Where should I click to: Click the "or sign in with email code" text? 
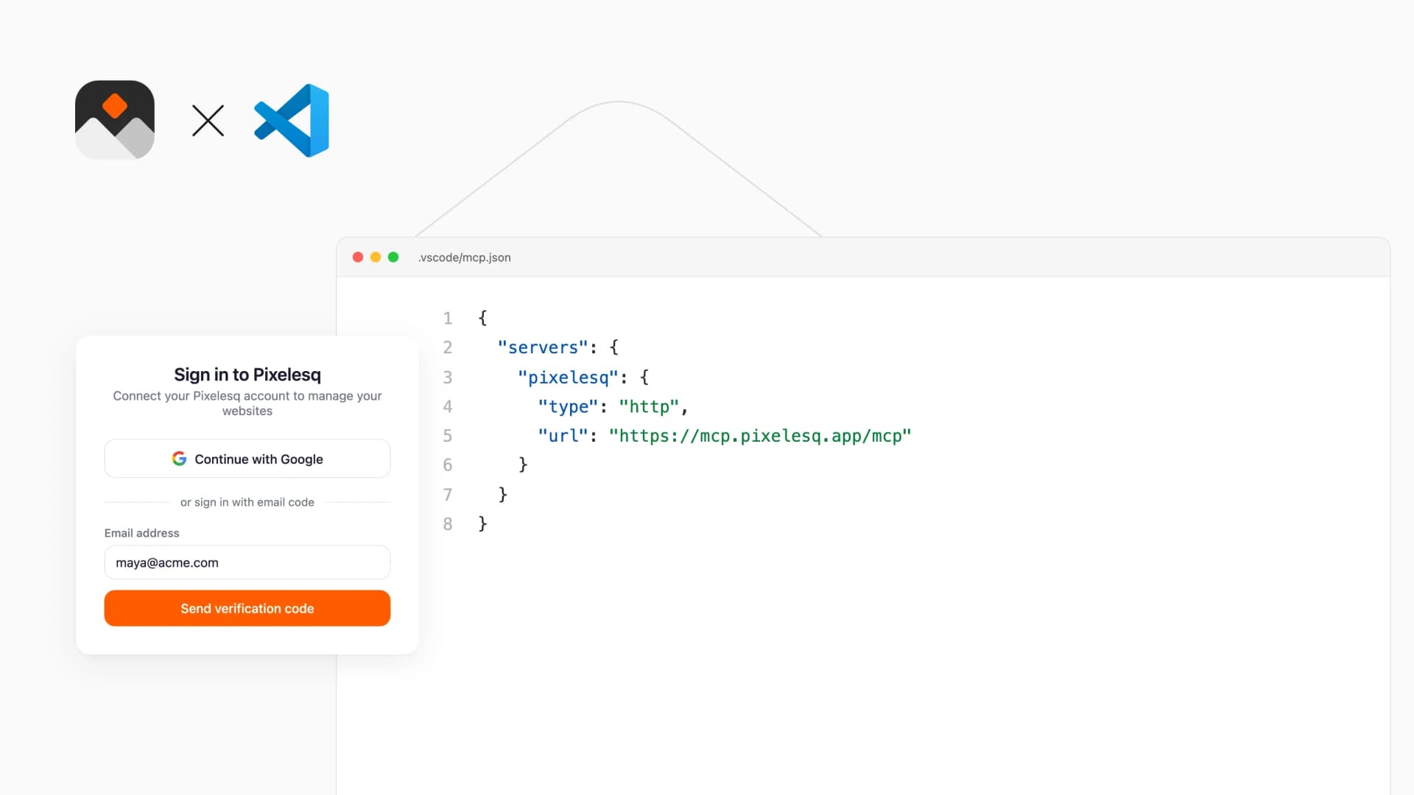(247, 502)
